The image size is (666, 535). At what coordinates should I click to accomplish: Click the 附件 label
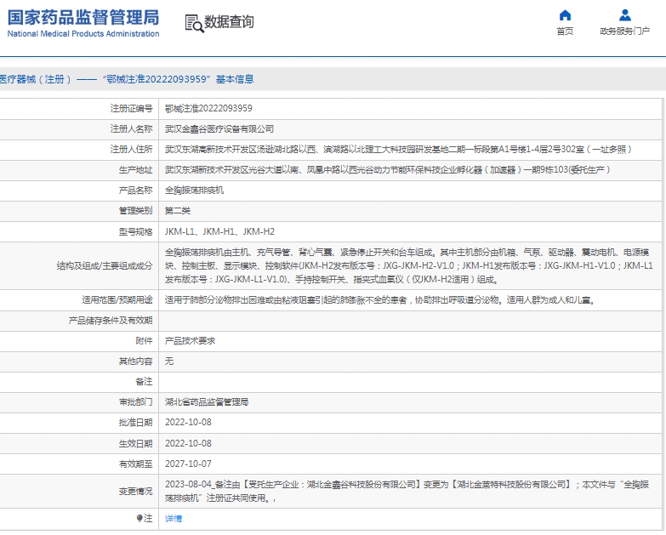(x=144, y=341)
